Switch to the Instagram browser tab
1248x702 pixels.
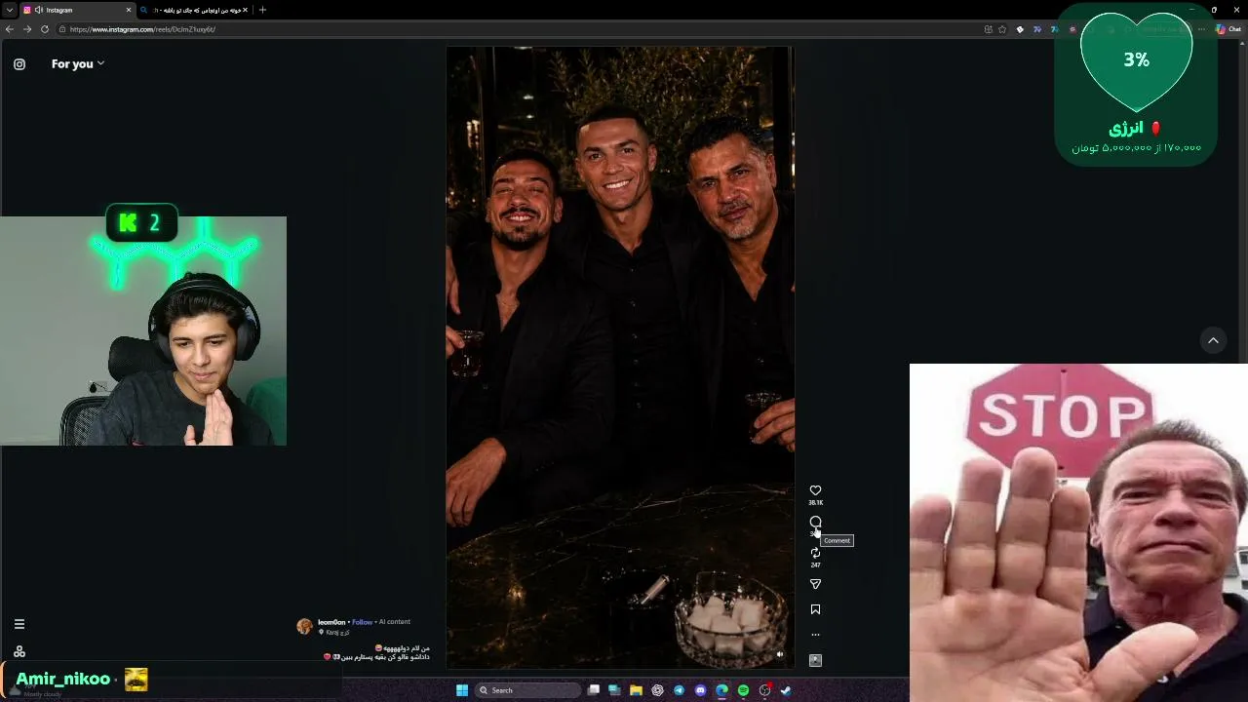[x=78, y=10]
